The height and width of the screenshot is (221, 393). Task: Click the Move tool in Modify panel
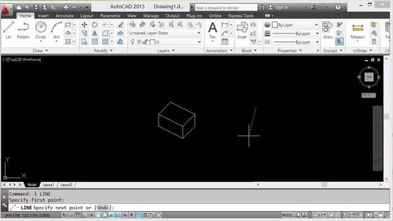85,25
